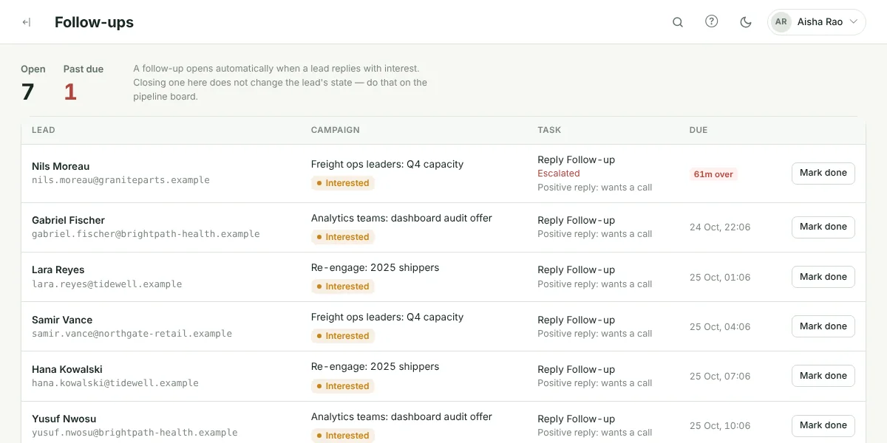Select lead name Lara Reyes
887x443 pixels.
click(58, 269)
